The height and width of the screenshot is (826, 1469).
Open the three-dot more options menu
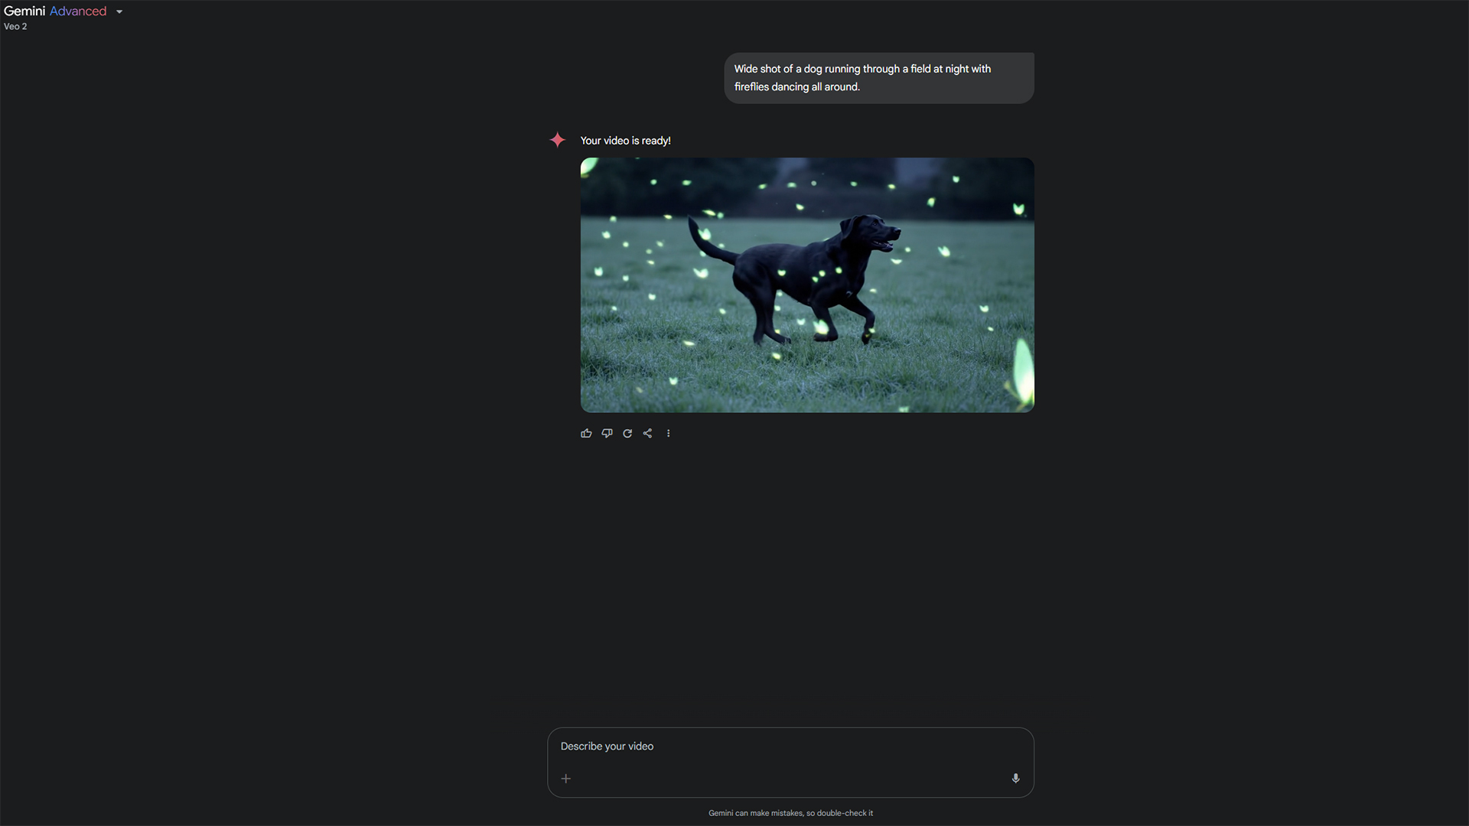click(x=669, y=434)
